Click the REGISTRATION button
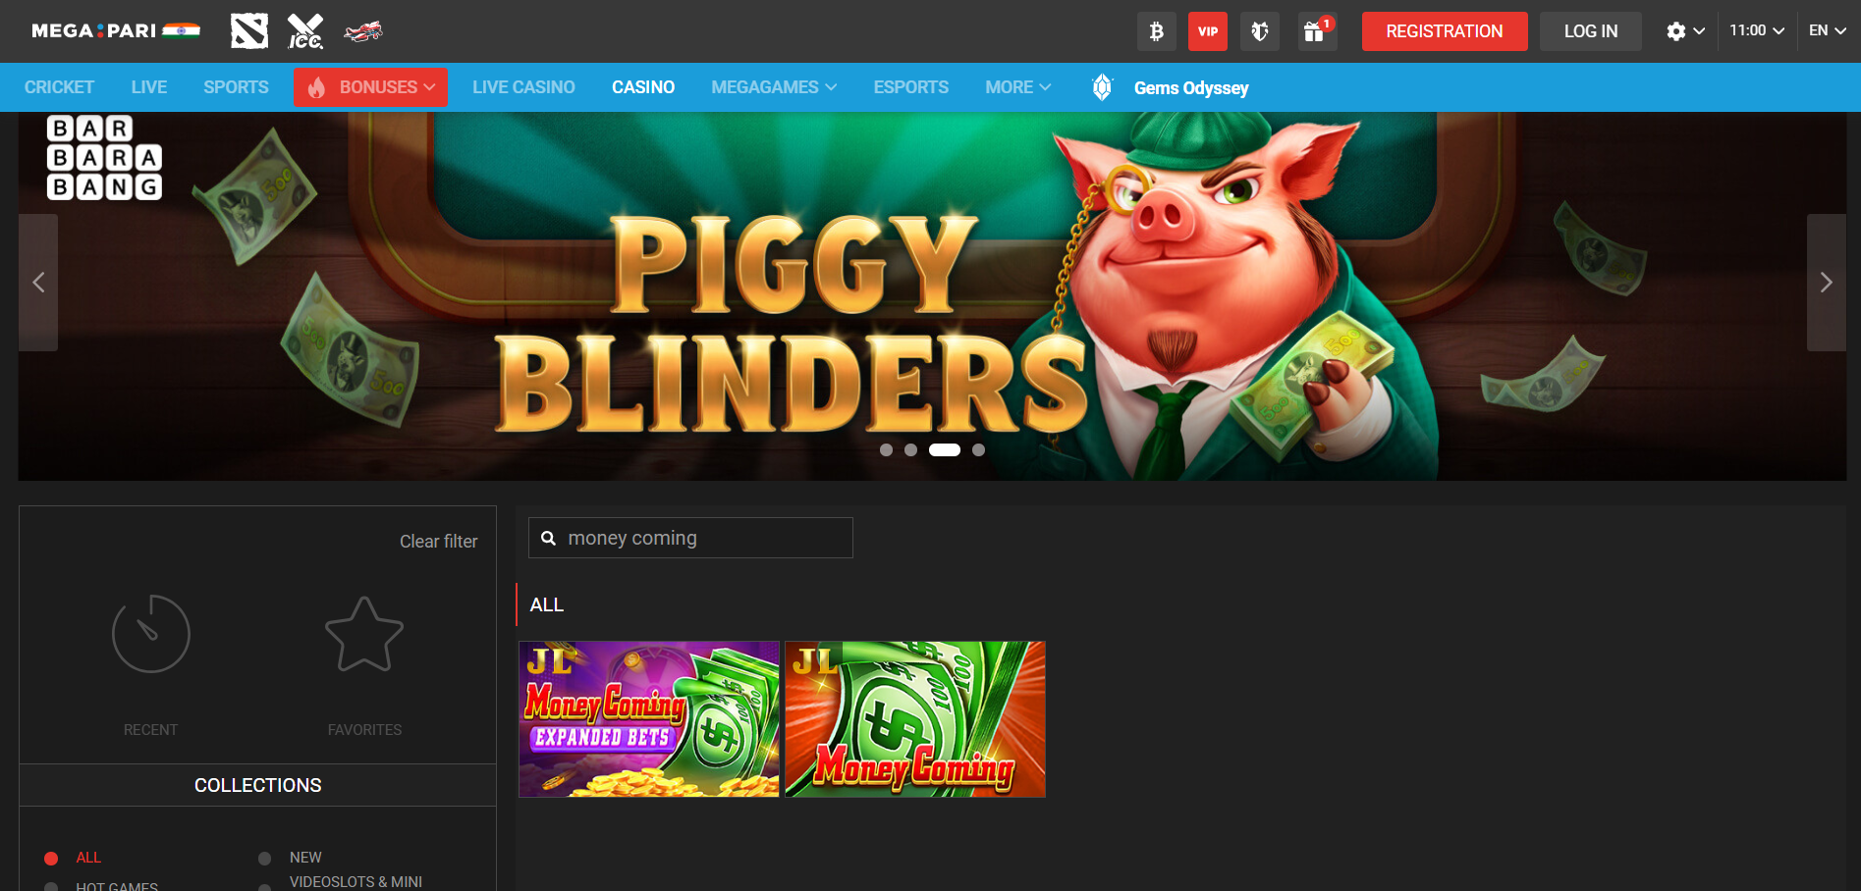This screenshot has height=891, width=1861. (x=1444, y=31)
